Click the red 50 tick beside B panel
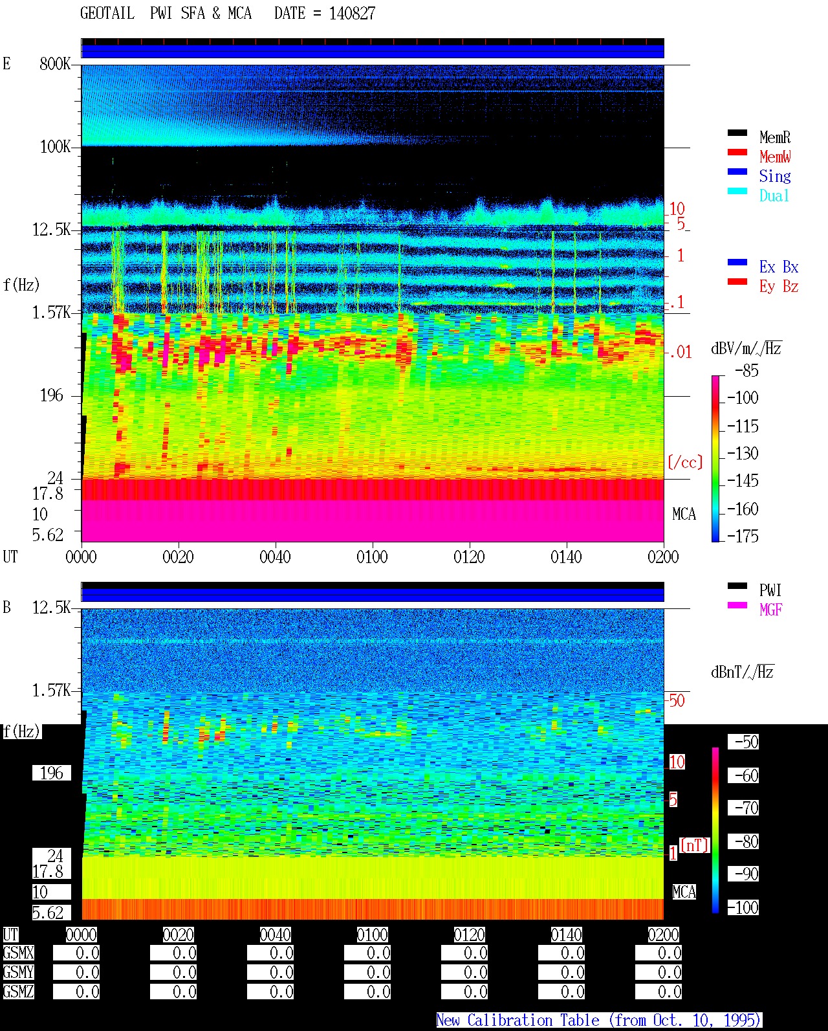 click(x=677, y=700)
